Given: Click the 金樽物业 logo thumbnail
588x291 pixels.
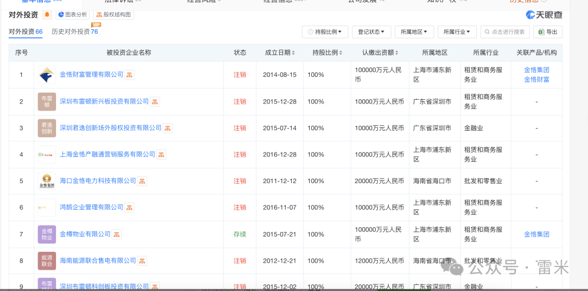Looking at the screenshot, I should point(47,234).
